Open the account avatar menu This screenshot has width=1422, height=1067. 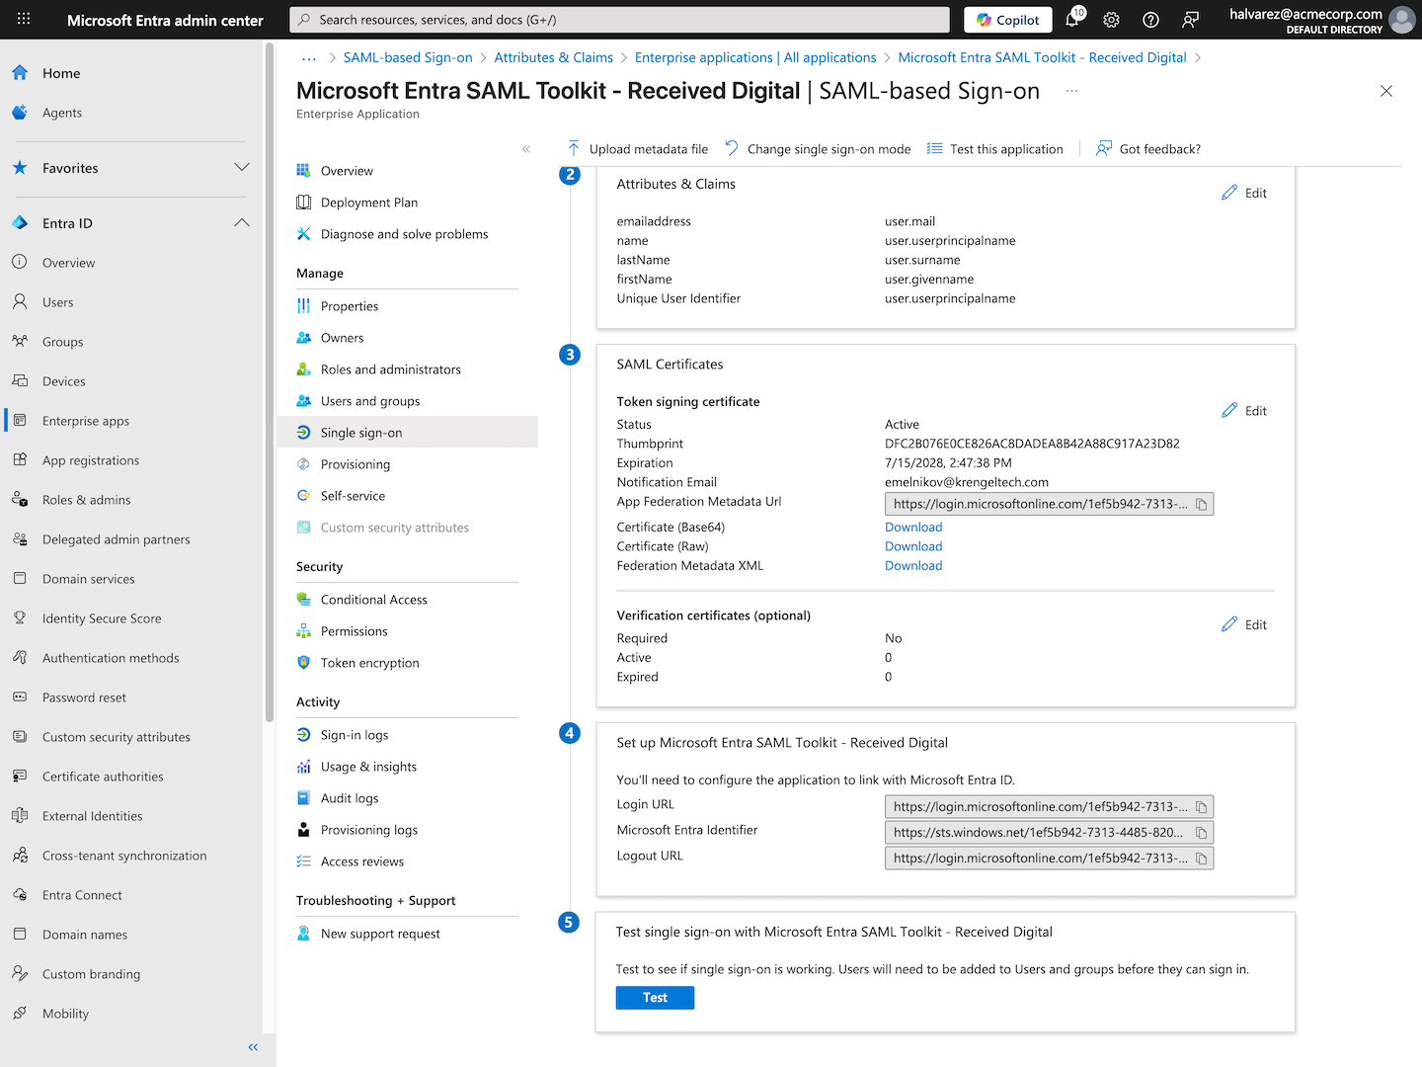[1401, 20]
